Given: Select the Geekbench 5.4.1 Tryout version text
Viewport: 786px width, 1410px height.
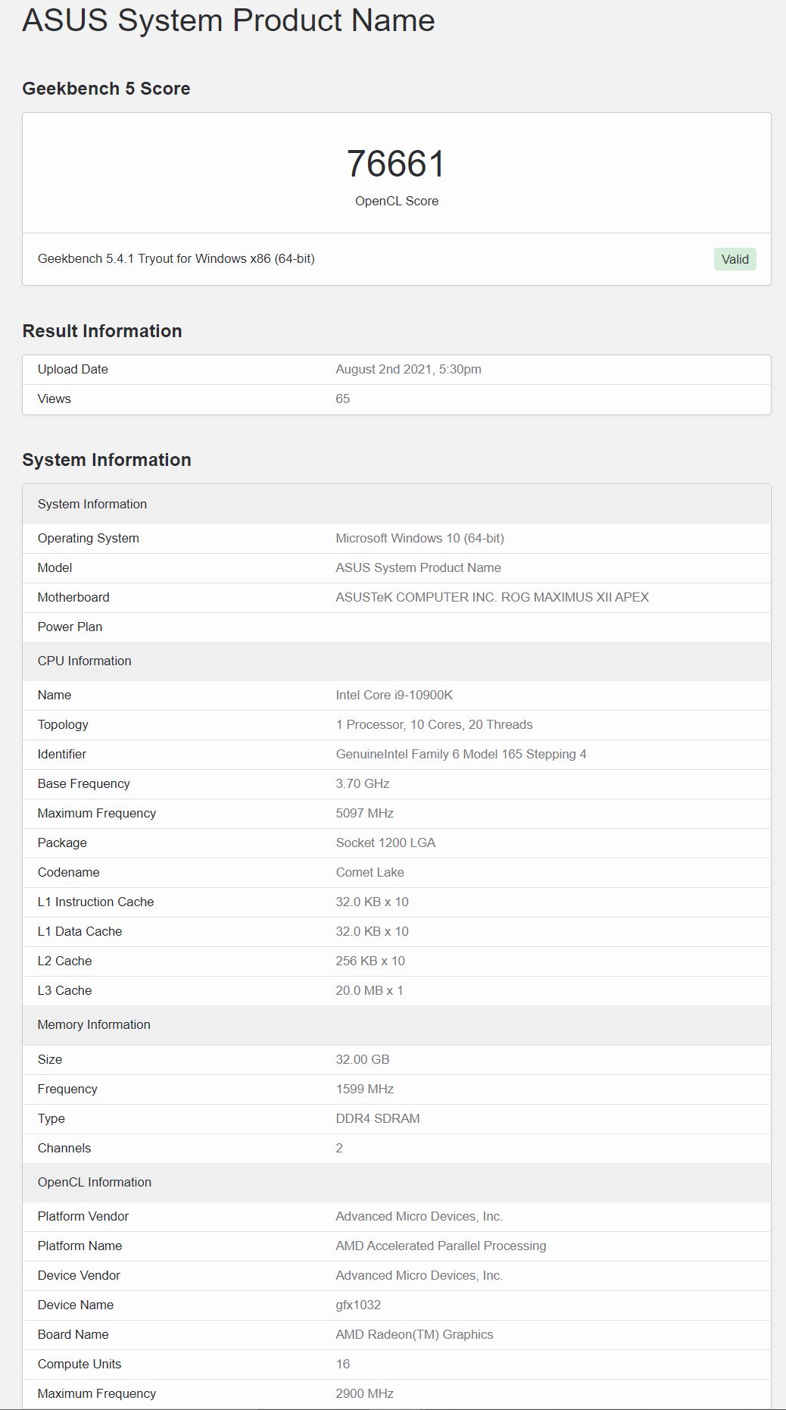Looking at the screenshot, I should coord(176,258).
